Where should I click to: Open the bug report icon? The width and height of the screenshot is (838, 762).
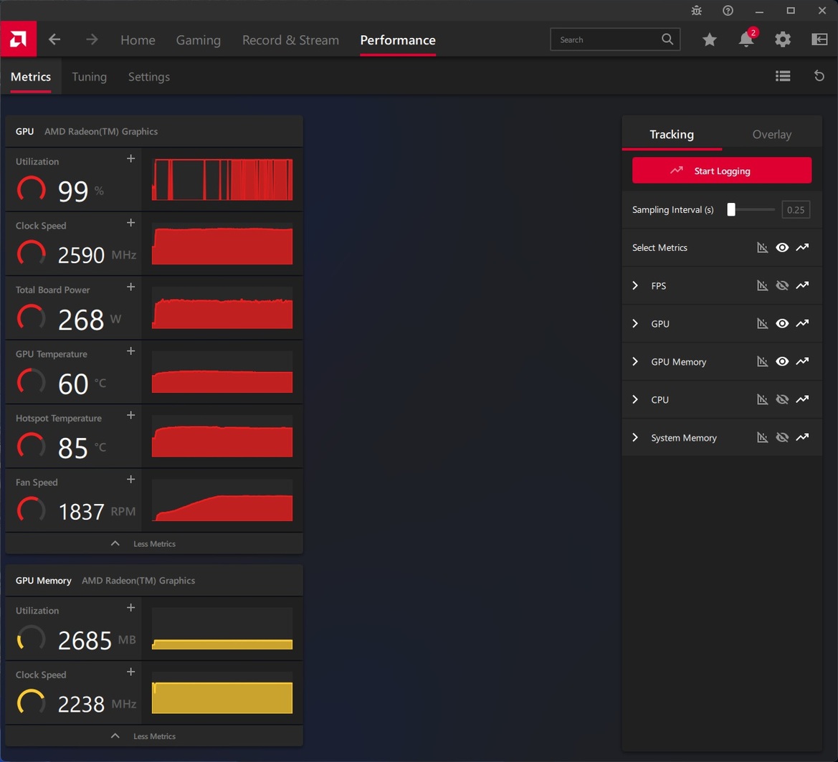(696, 10)
